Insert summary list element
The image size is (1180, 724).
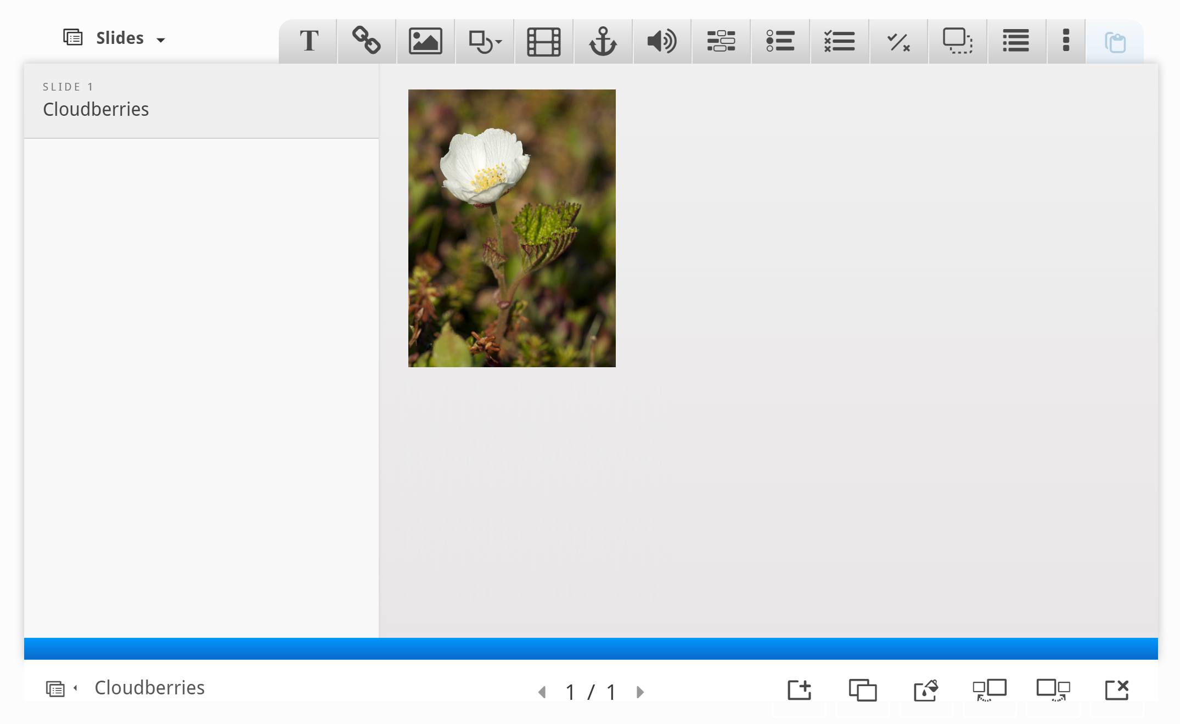pos(1016,41)
